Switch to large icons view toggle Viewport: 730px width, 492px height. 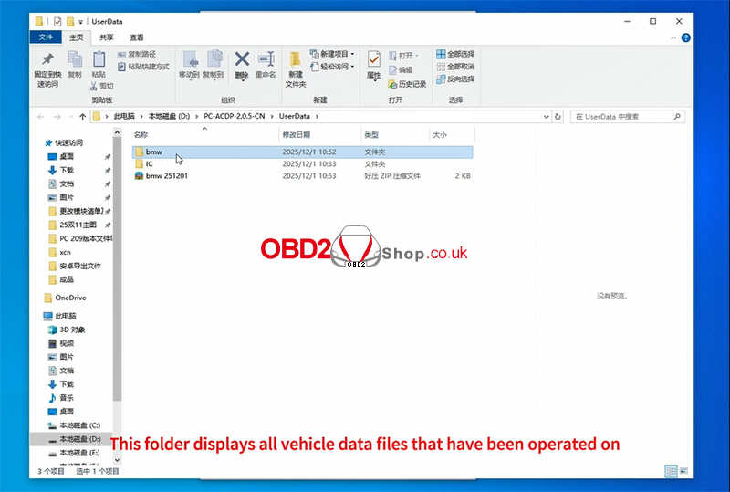[684, 471]
